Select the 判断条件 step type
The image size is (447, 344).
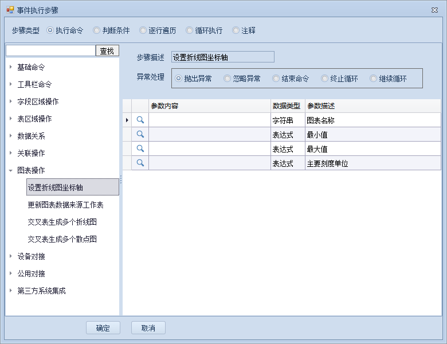point(97,30)
